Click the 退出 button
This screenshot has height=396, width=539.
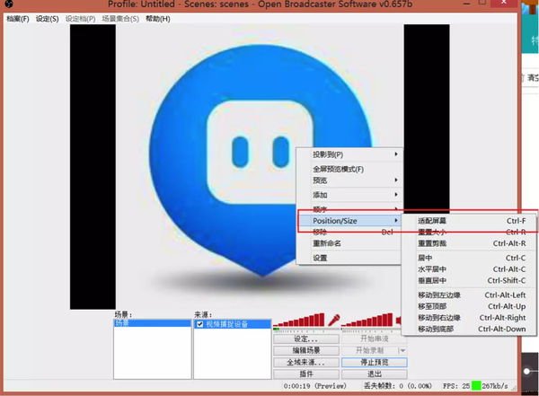tap(375, 374)
